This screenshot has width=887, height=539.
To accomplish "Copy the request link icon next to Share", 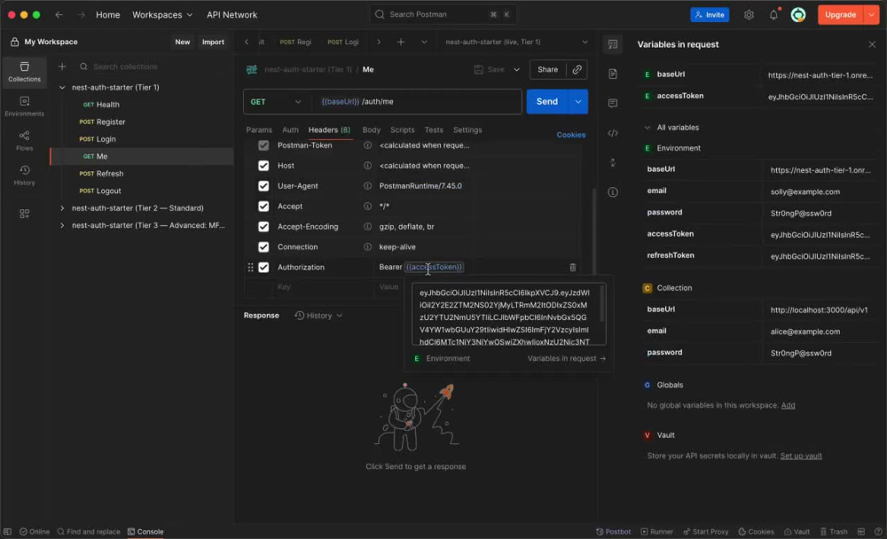I will (577, 69).
